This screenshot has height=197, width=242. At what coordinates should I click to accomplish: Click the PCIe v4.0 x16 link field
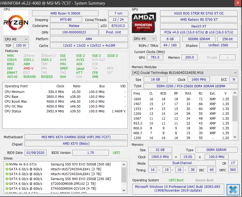tap(199, 32)
